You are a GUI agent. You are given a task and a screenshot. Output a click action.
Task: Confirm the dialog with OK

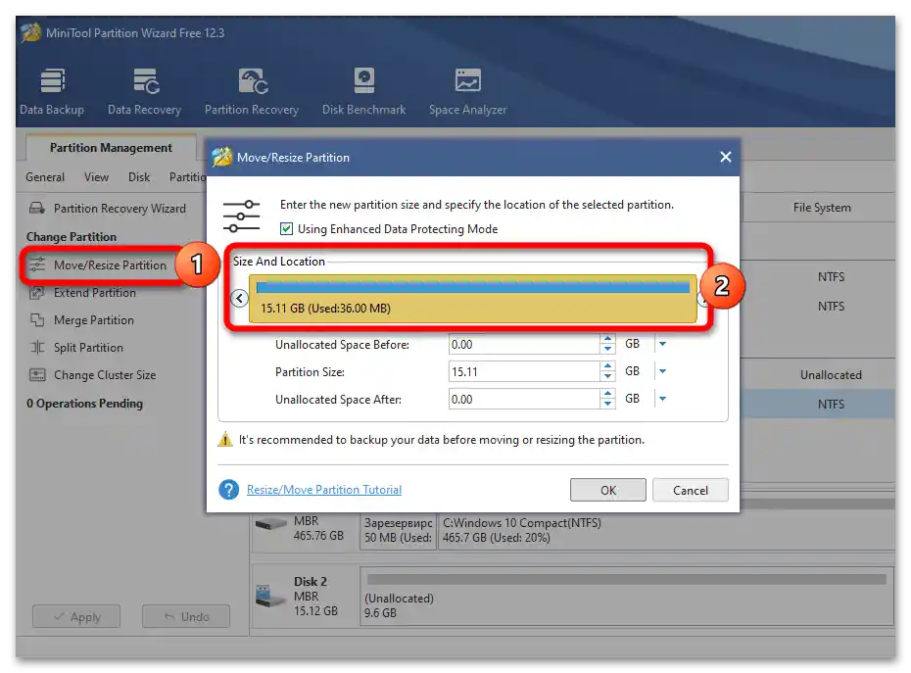coord(607,490)
